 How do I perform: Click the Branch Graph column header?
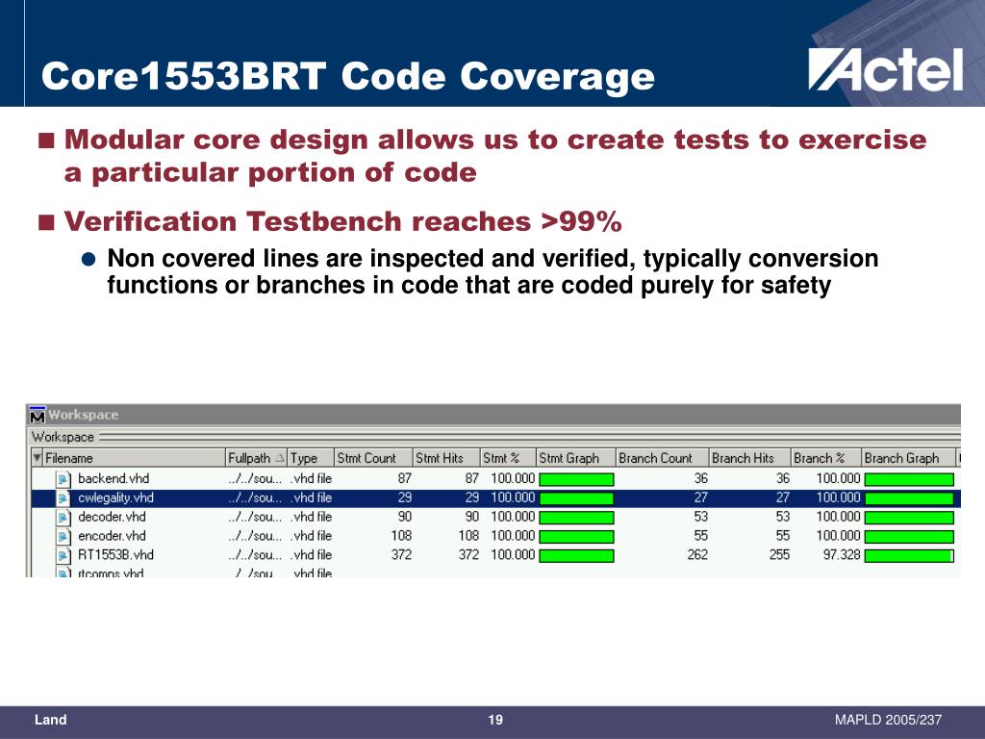[x=908, y=458]
